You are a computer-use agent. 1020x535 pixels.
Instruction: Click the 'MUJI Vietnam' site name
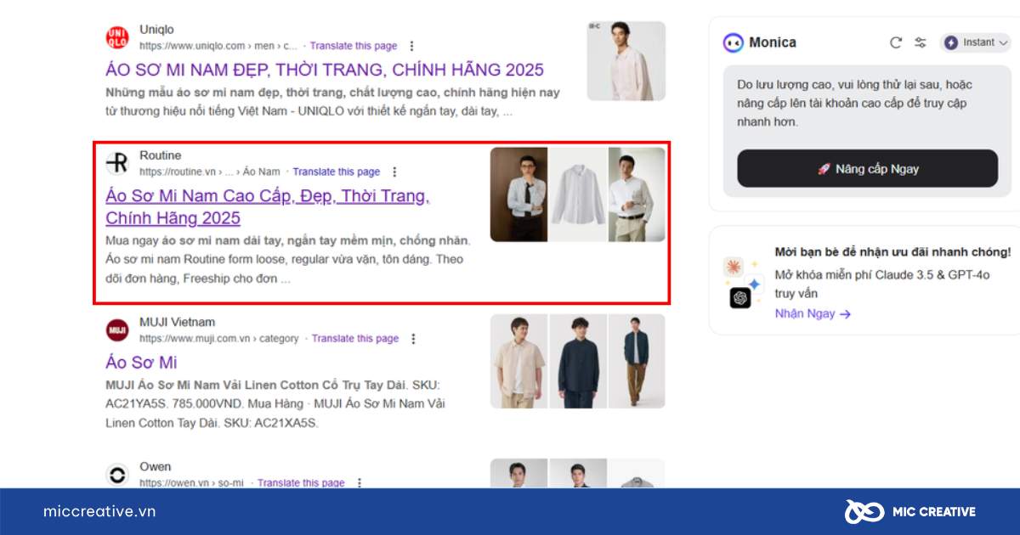coord(177,322)
